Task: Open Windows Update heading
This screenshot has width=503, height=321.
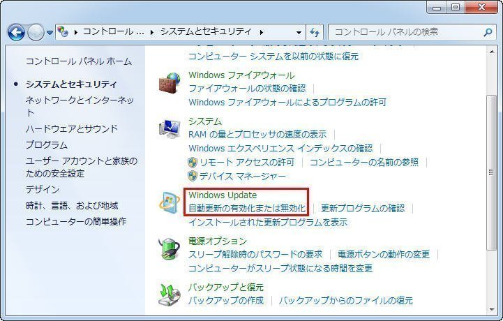Action: [x=223, y=195]
